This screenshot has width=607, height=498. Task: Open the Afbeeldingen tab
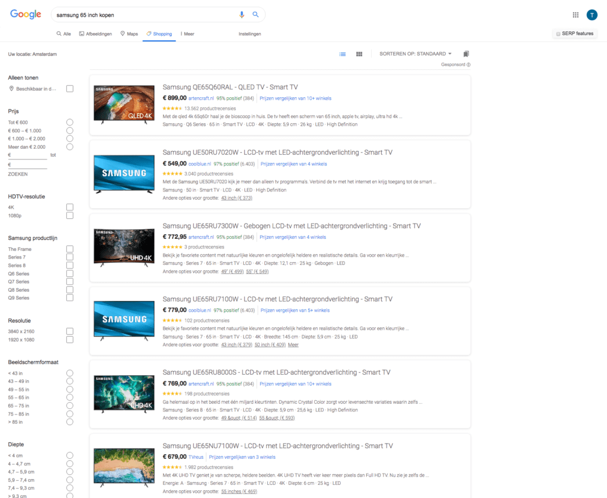click(95, 34)
